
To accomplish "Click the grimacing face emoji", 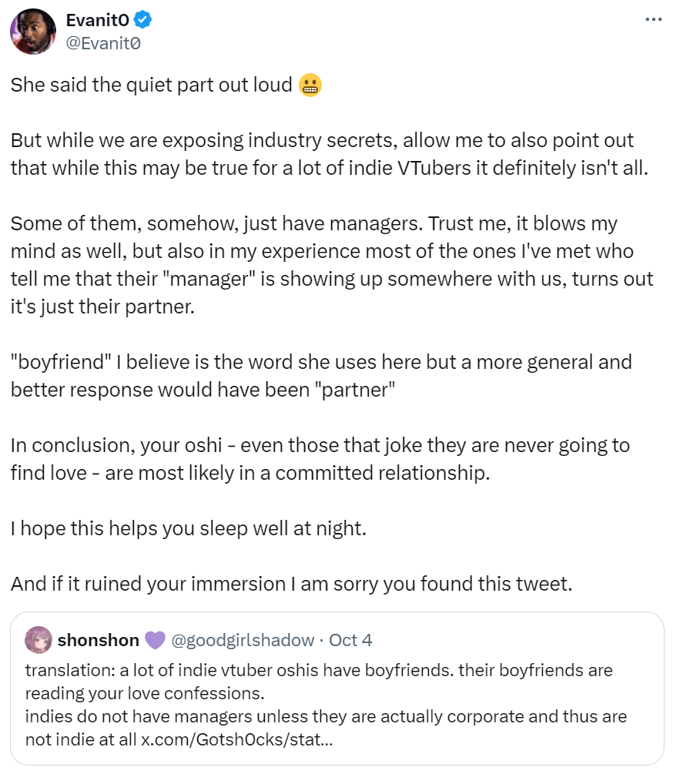I will tap(310, 85).
